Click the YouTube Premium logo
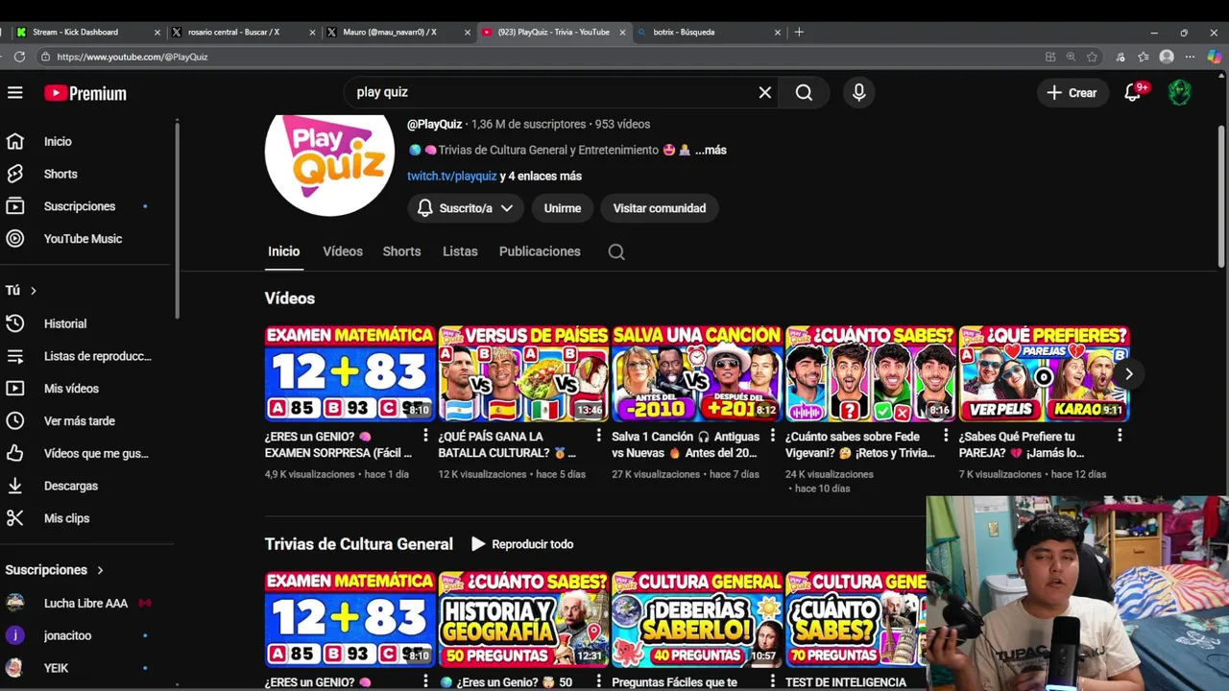 pyautogui.click(x=85, y=93)
